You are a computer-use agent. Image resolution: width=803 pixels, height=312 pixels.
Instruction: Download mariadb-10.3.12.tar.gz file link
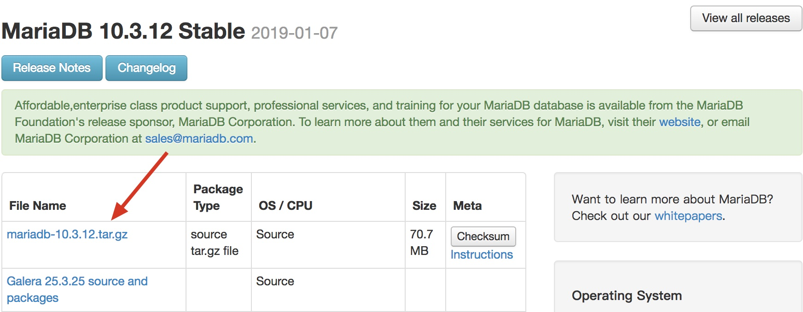coord(67,234)
